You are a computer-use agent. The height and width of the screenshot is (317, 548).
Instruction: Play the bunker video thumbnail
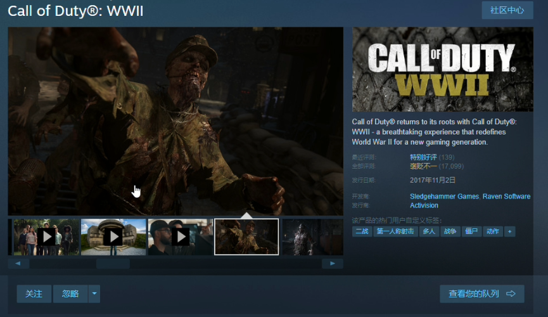[x=113, y=237]
